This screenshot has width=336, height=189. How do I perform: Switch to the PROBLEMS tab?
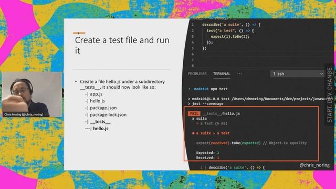(197, 73)
